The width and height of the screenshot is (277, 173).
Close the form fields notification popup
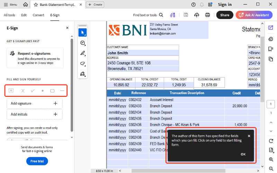point(249,136)
